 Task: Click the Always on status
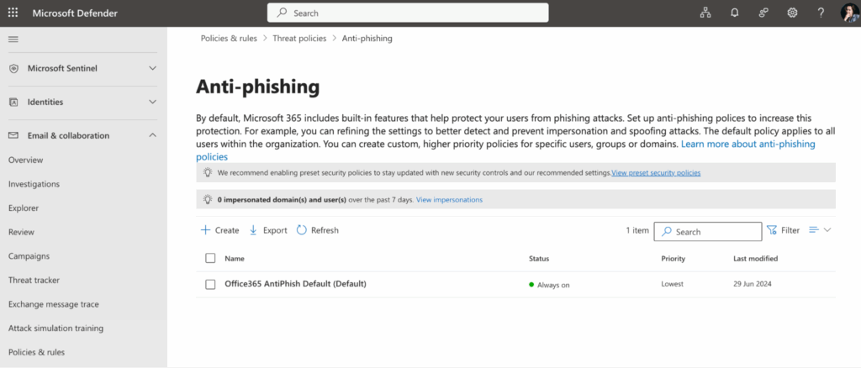[549, 285]
